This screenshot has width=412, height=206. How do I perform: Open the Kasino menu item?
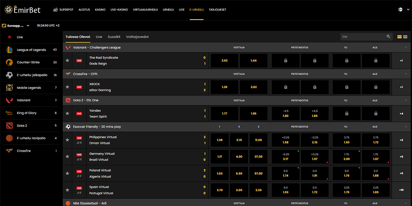tap(100, 9)
